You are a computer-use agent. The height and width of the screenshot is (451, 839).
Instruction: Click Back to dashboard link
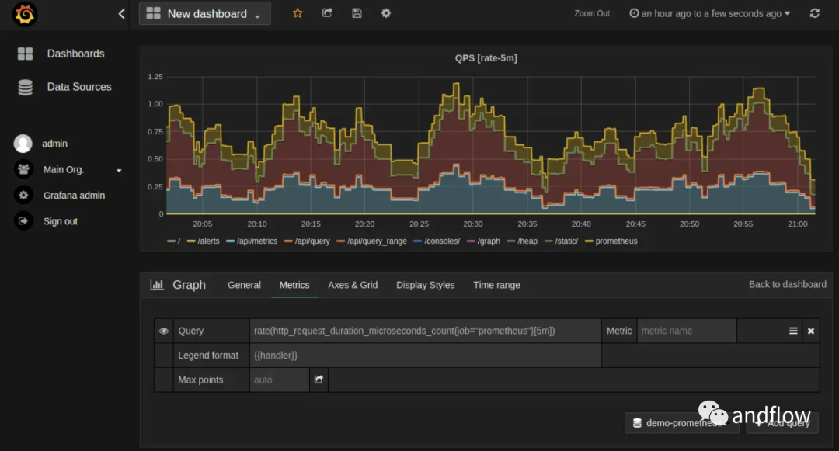(787, 284)
